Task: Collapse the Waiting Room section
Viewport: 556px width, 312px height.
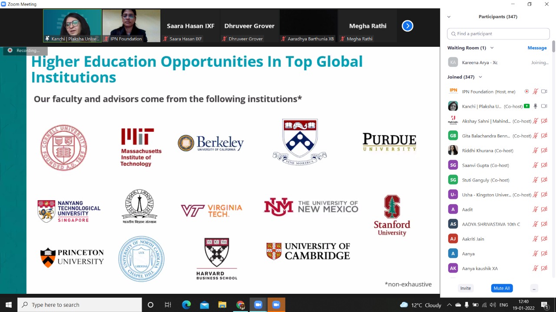Action: coord(492,48)
